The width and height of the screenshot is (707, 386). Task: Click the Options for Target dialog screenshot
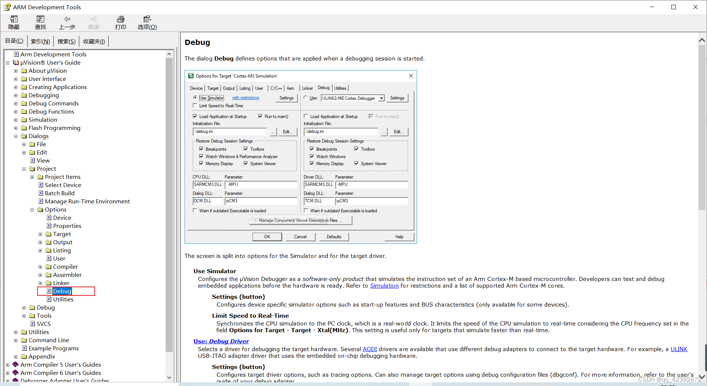coord(300,157)
